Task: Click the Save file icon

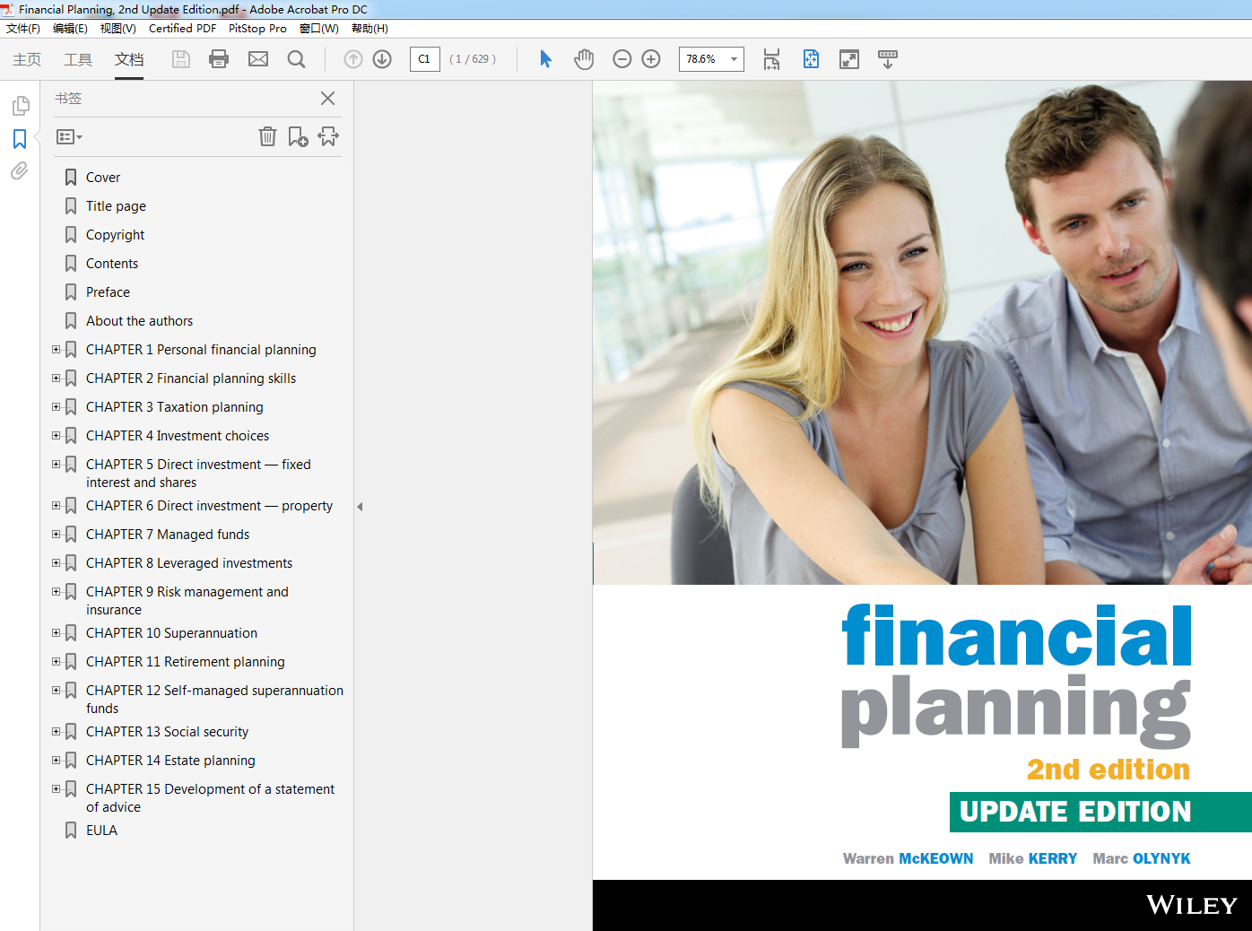Action: pyautogui.click(x=180, y=59)
